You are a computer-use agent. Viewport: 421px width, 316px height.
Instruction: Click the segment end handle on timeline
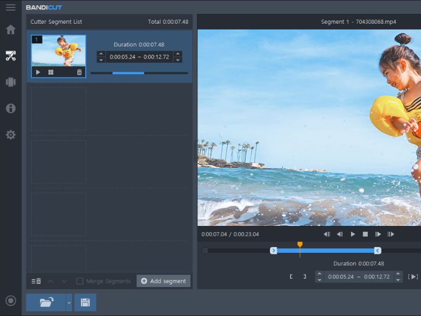point(377,251)
